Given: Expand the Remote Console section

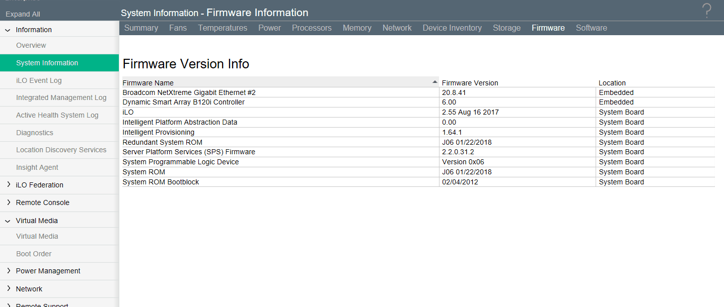Looking at the screenshot, I should pos(8,202).
